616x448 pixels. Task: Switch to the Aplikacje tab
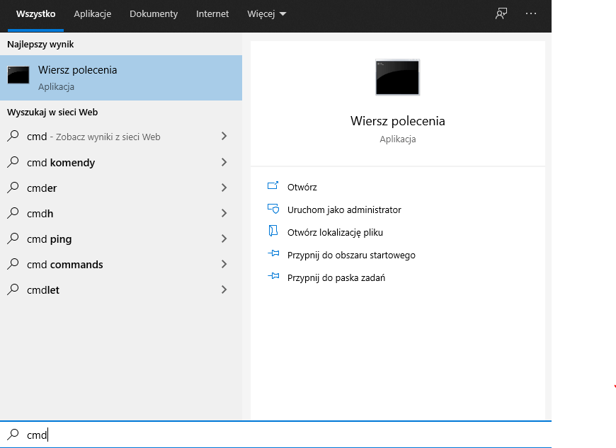92,13
